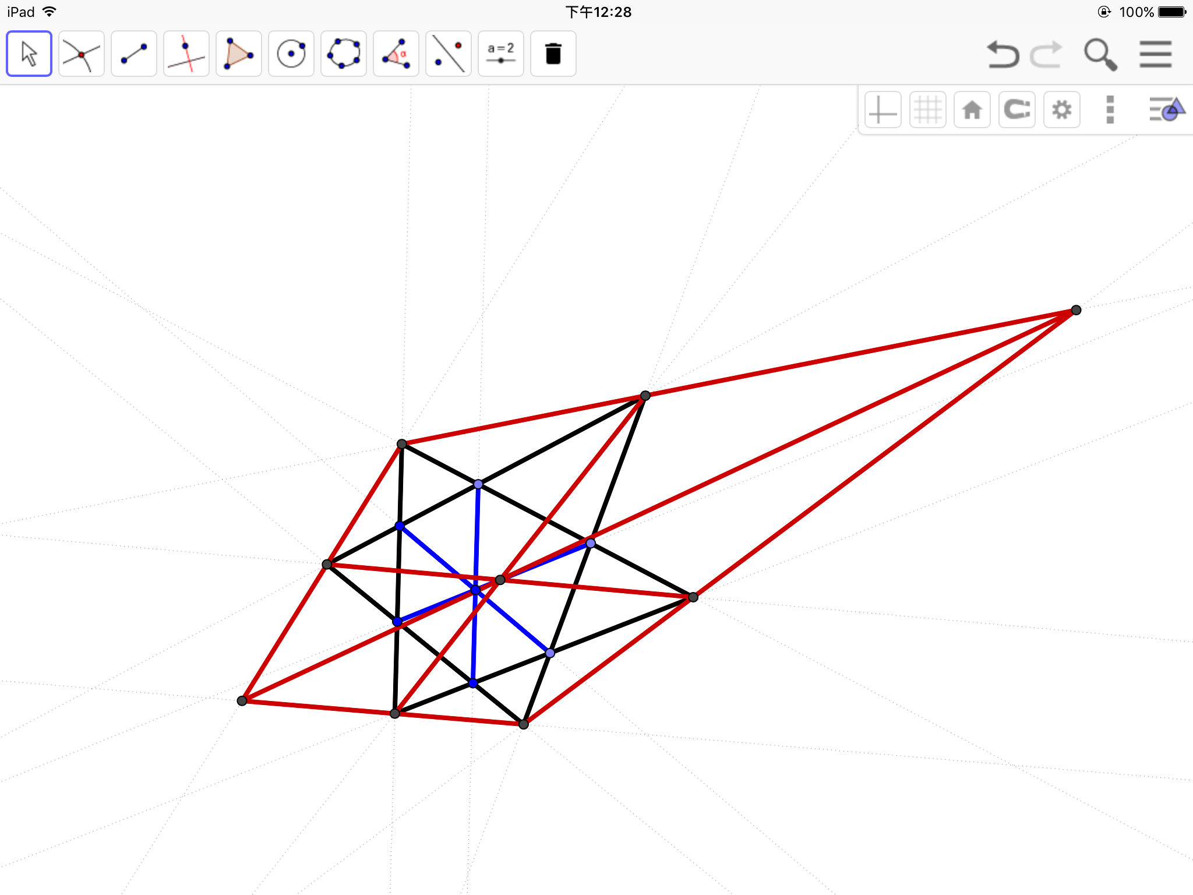The image size is (1193, 895).
Task: Toggle the style bar button
Action: [1167, 110]
